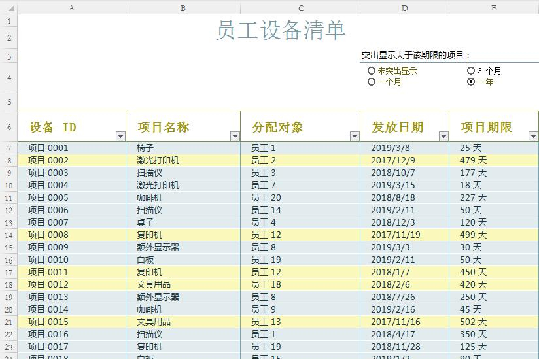The height and width of the screenshot is (359, 539).
Task: Open the 分配对象 column filter arrow
Action: [355, 137]
